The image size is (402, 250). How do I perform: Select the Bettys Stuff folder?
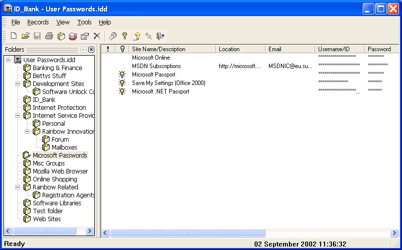click(49, 76)
